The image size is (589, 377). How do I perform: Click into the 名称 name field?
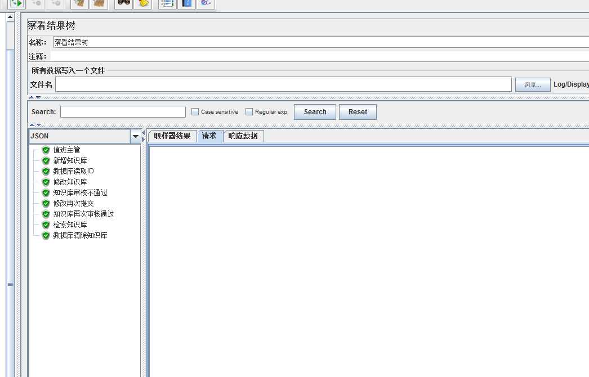pos(321,42)
